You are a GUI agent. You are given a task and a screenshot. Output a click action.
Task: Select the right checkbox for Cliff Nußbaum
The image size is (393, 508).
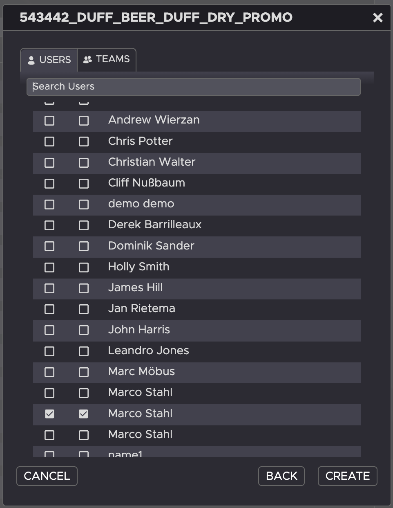84,184
